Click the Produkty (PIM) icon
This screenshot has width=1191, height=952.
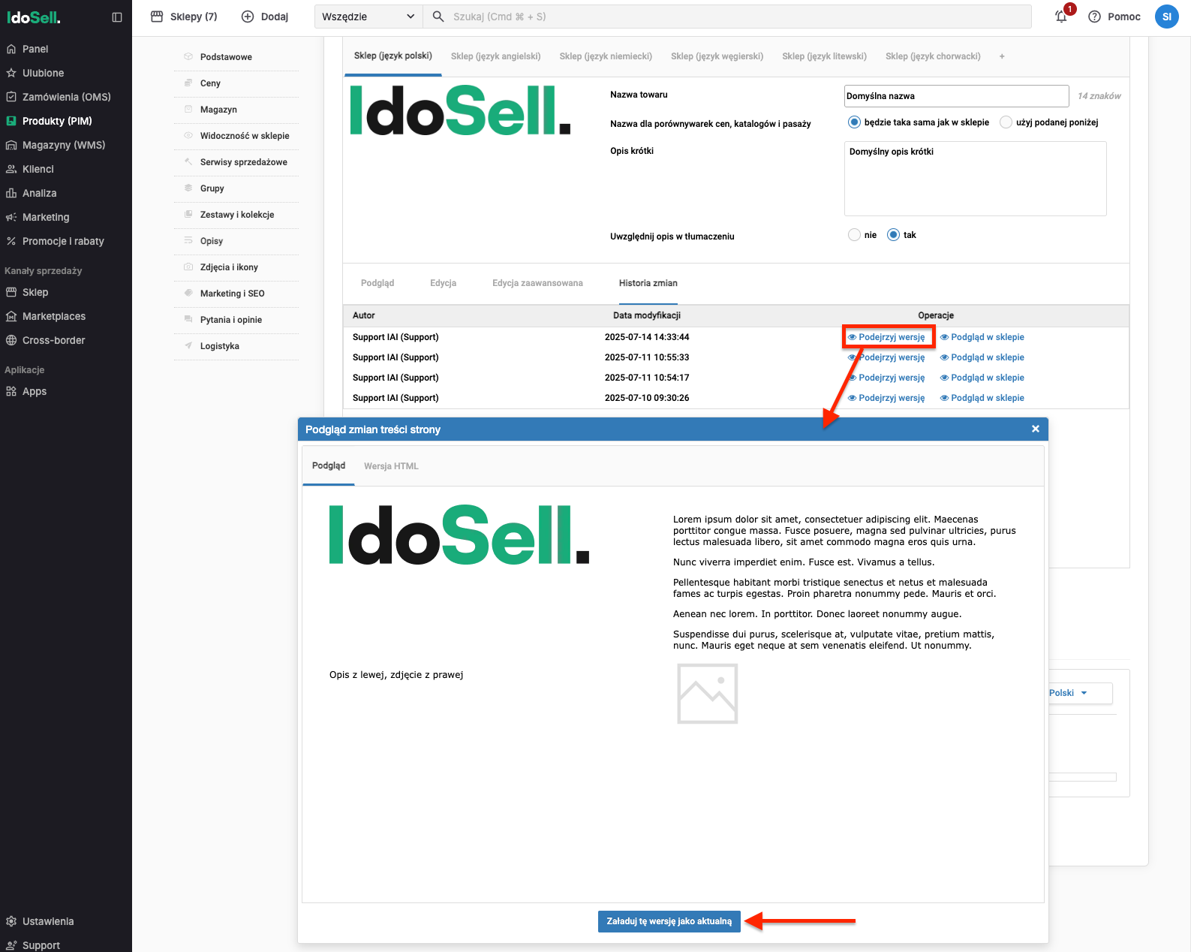coord(11,121)
